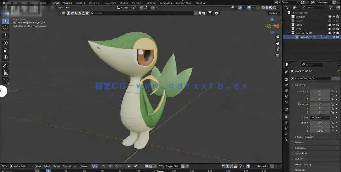Click the current frame marker on the timeline

(48, 171)
